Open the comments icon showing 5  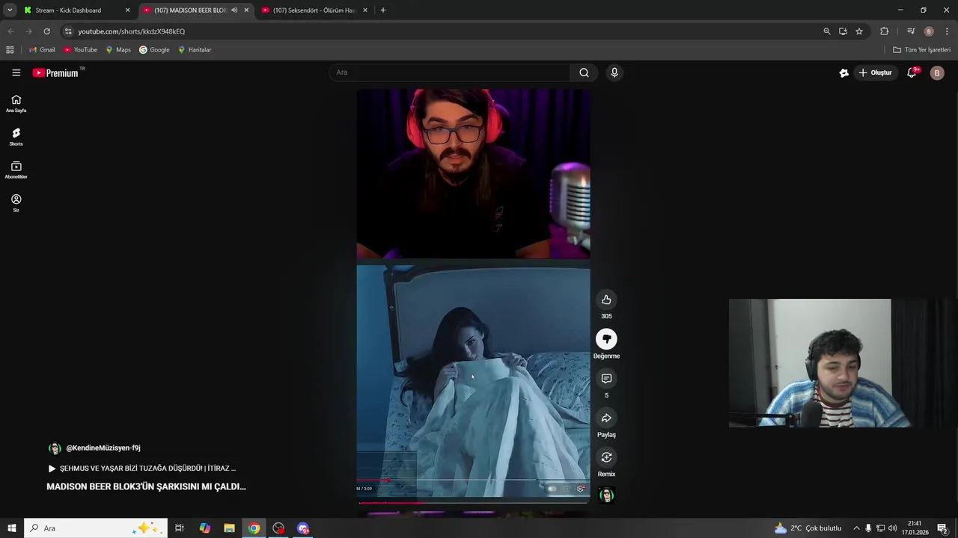coord(606,379)
